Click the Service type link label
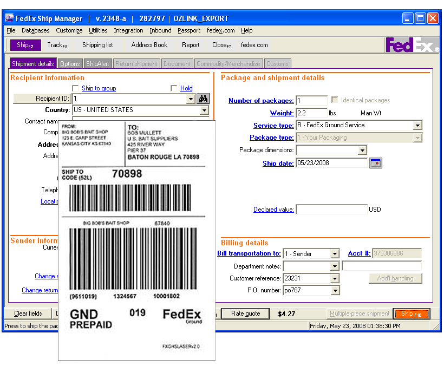The width and height of the screenshot is (444, 379). point(273,126)
